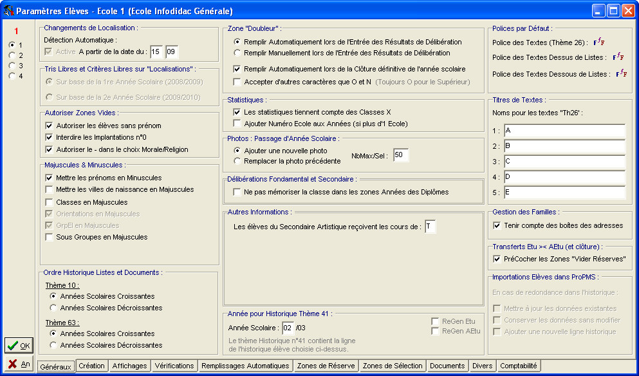This screenshot has width=639, height=376.
Task: Check the 'ReGen Etu' checkbox
Action: (x=435, y=321)
